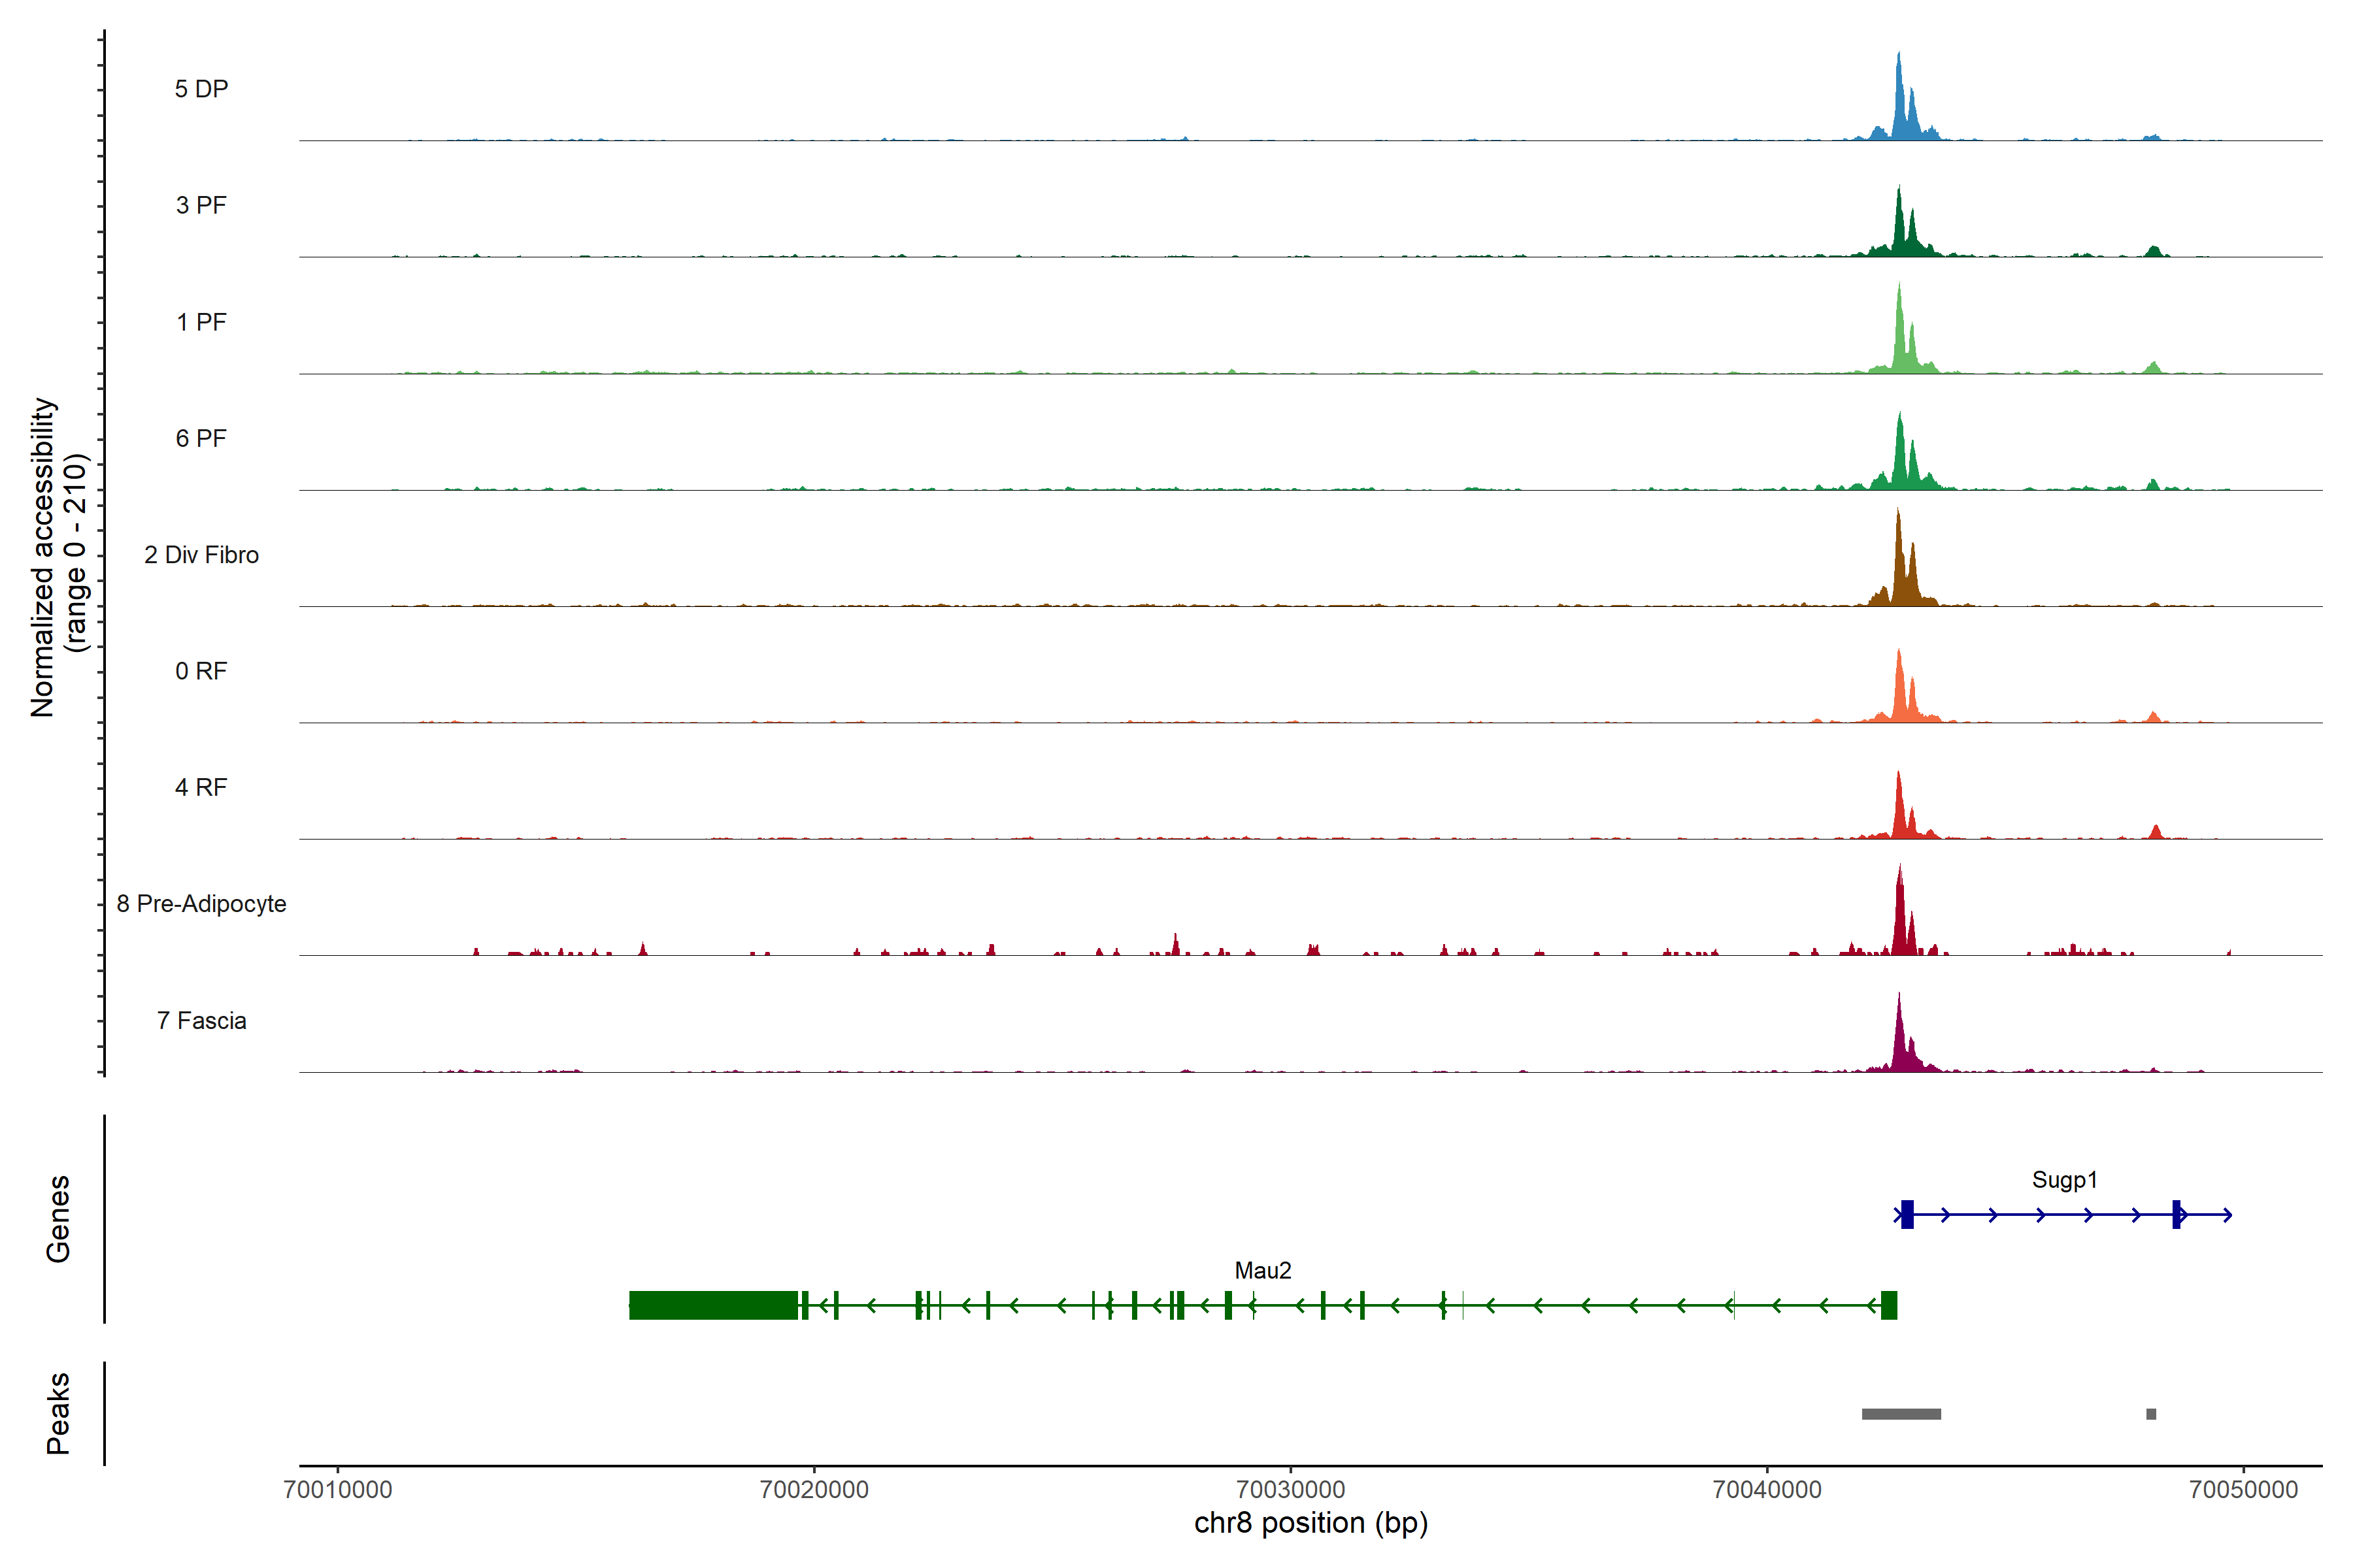Click the 2 Div Fibro track label

click(x=201, y=555)
